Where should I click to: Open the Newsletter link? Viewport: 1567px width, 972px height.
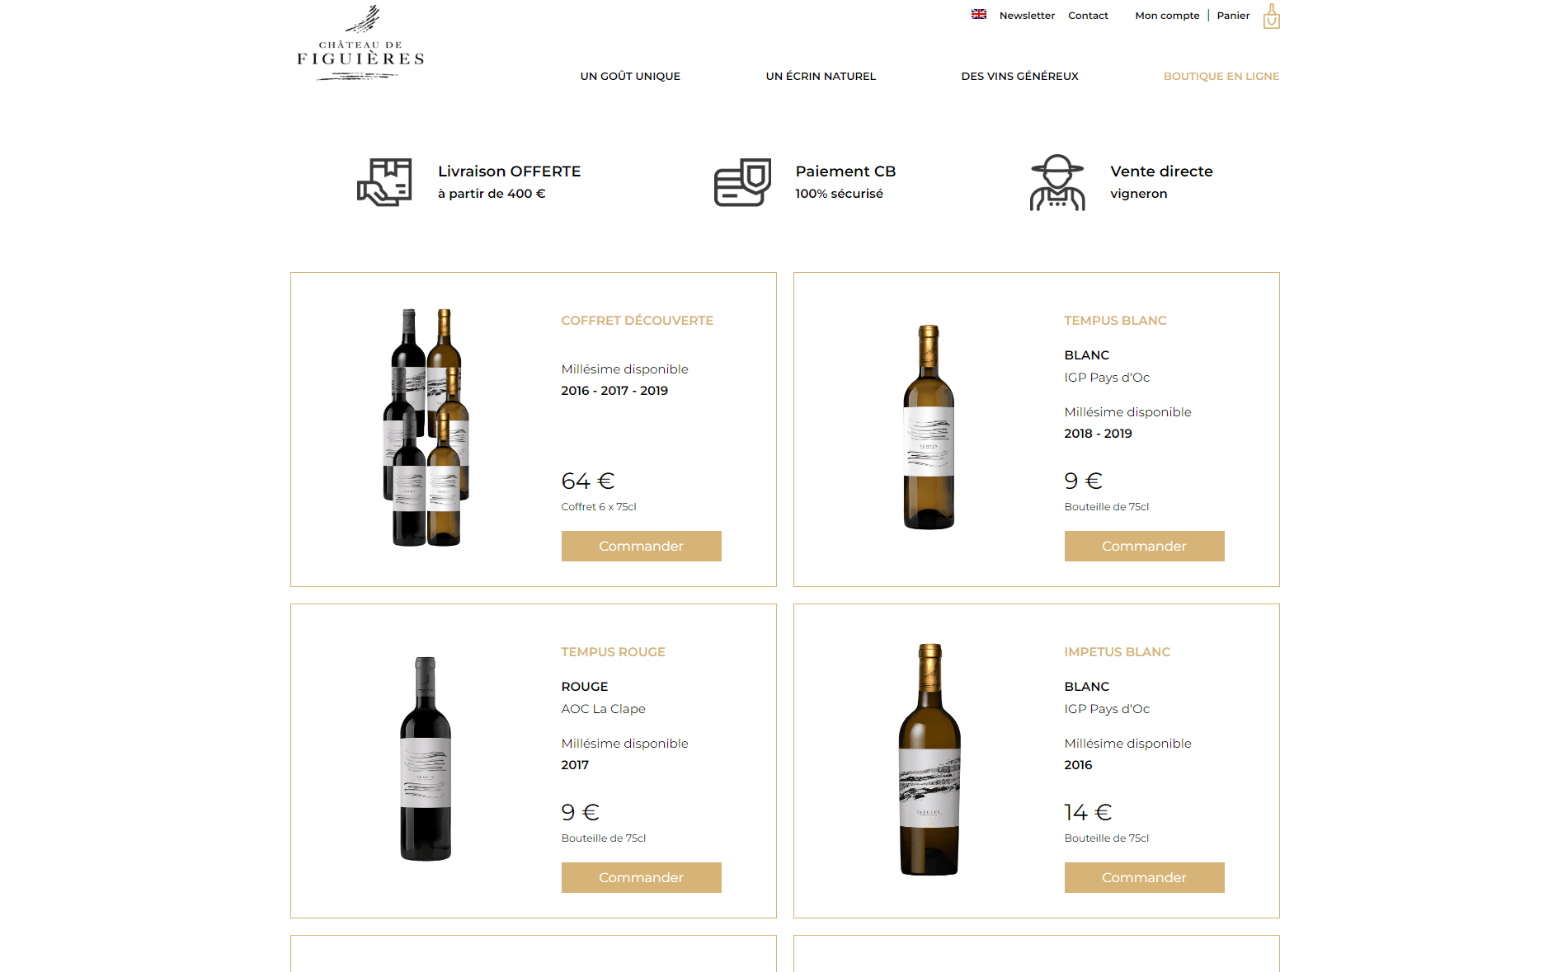click(1027, 16)
